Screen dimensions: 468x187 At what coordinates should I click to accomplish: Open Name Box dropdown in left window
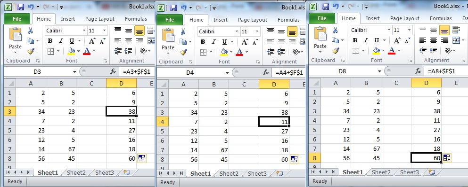coord(74,71)
